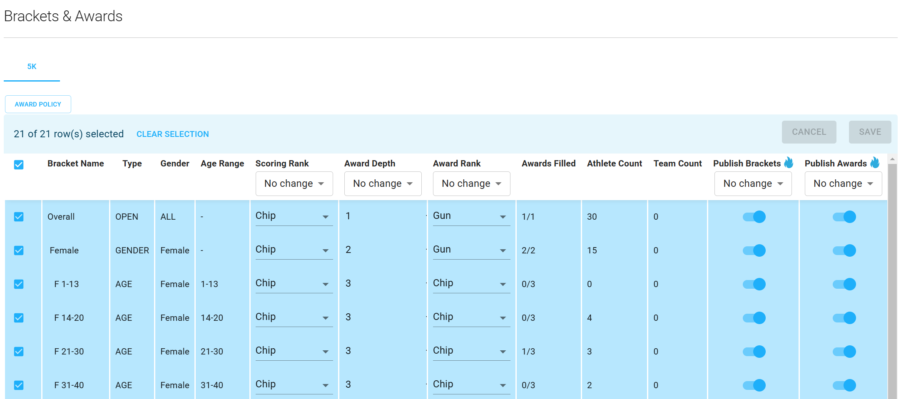Viewport: 901px width, 399px height.
Task: Click the Team Count column header
Action: coord(678,164)
